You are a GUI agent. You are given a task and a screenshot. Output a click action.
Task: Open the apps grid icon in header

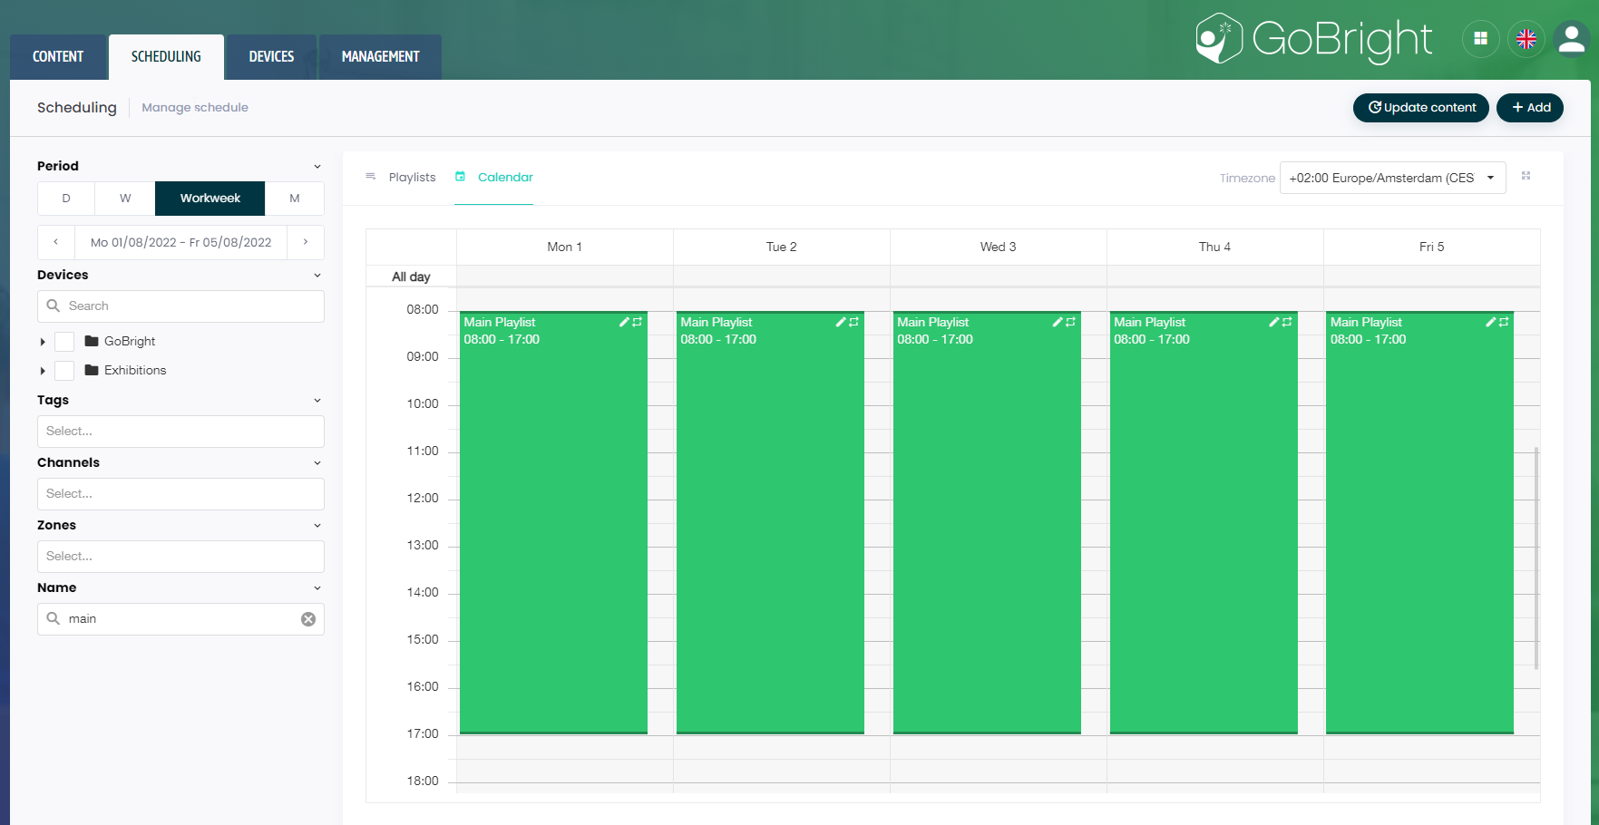click(x=1480, y=39)
